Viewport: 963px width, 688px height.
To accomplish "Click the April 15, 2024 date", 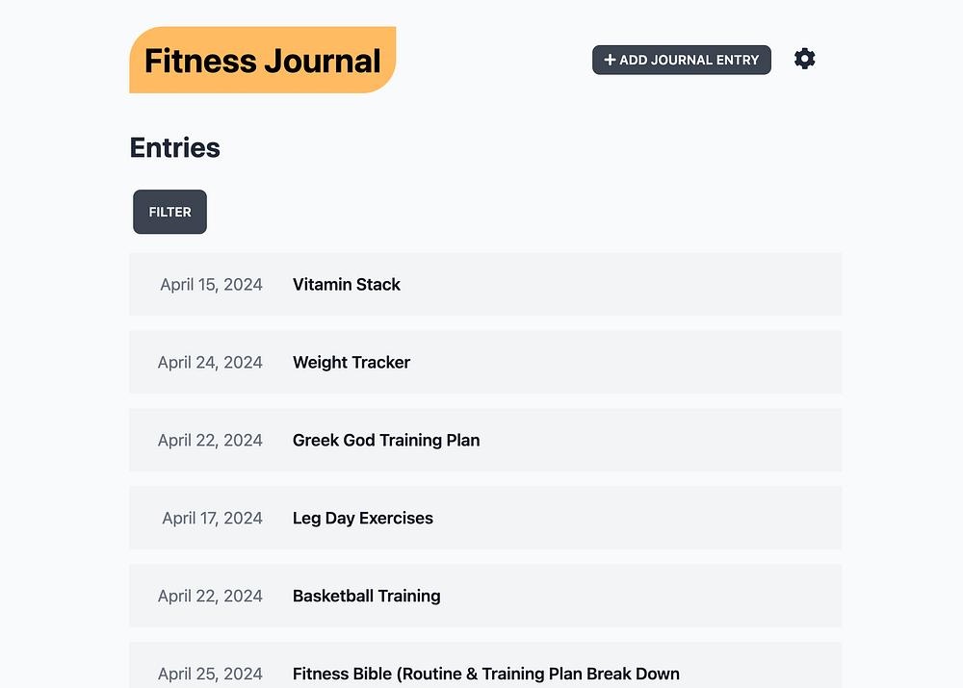I will click(211, 284).
